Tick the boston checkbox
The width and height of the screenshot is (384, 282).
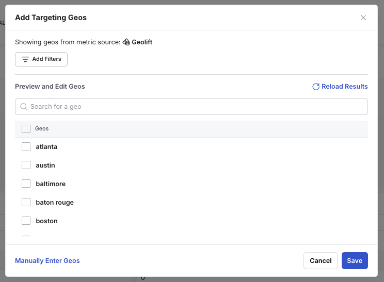[26, 221]
